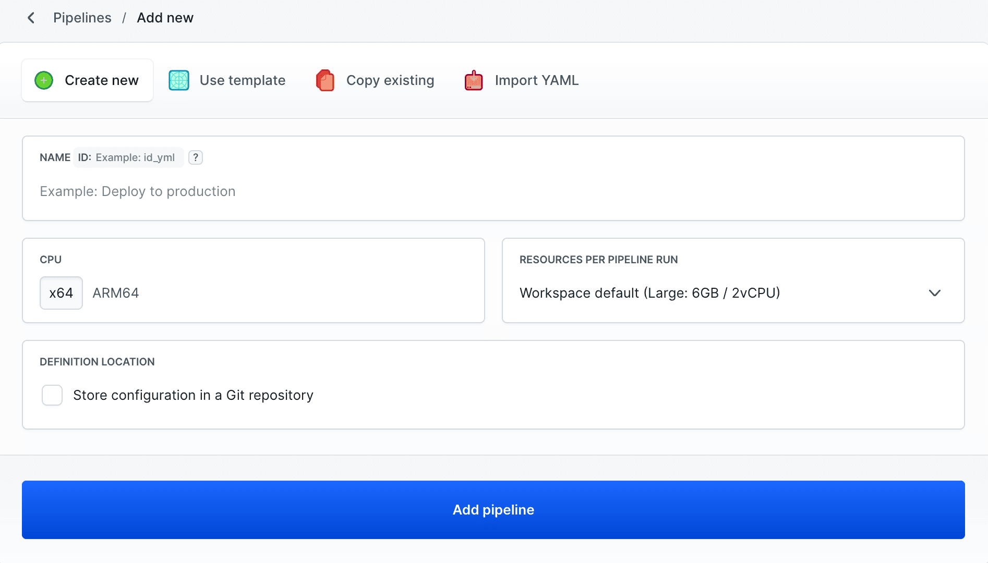The height and width of the screenshot is (563, 988).
Task: Click the Create new green plus icon
Action: tap(44, 80)
